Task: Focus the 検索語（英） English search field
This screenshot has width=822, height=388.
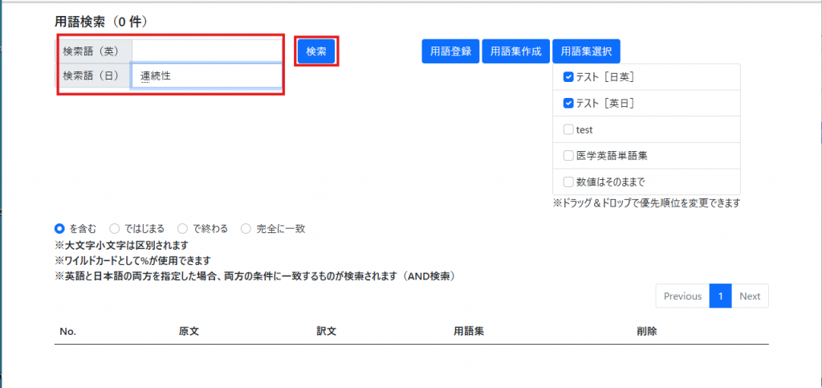Action: 206,51
